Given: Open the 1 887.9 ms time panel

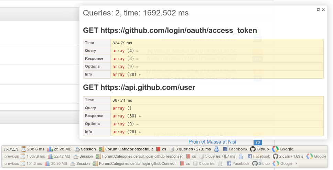Looking at the screenshot, I should click(32, 156).
